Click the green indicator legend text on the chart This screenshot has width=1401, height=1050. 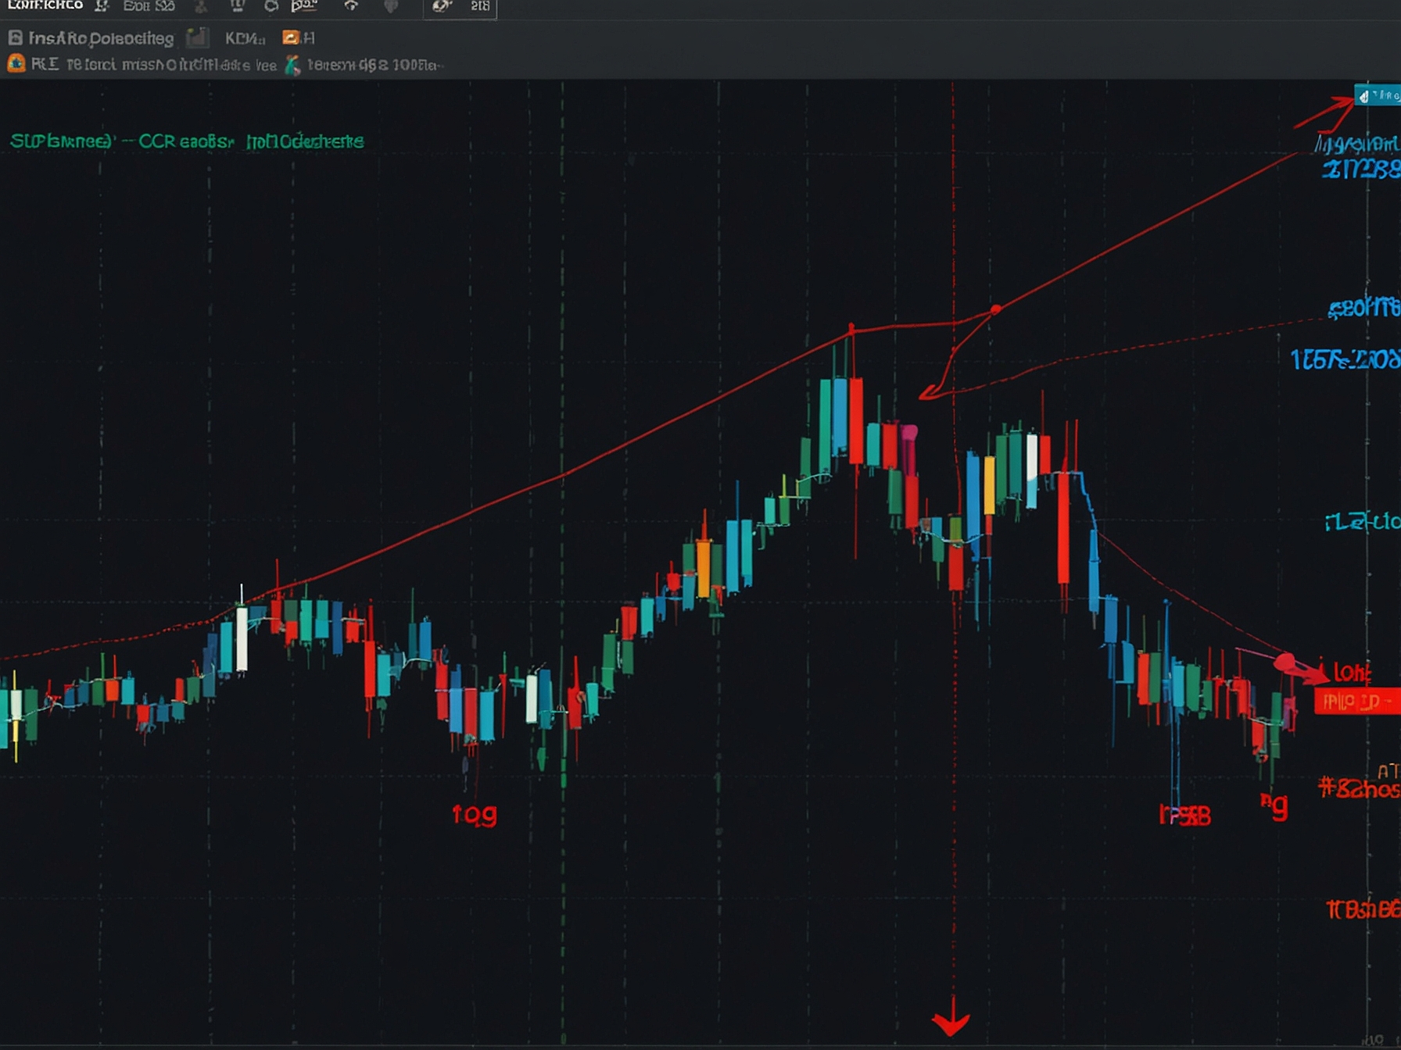[x=187, y=141]
